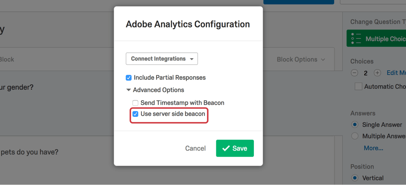This screenshot has width=406, height=185.
Task: Click the number of choices field
Action: [x=366, y=73]
